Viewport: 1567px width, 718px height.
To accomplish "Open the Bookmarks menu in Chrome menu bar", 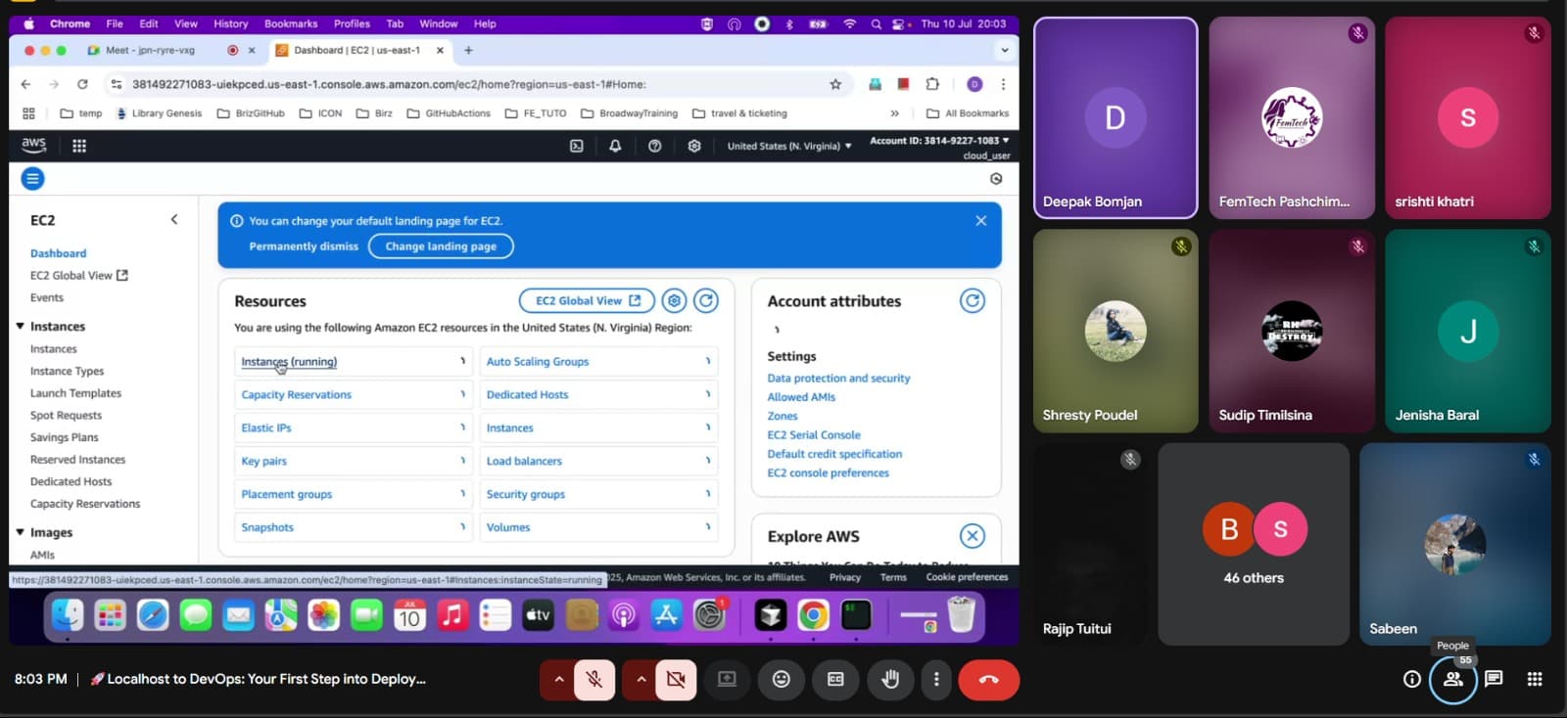I will pyautogui.click(x=291, y=23).
